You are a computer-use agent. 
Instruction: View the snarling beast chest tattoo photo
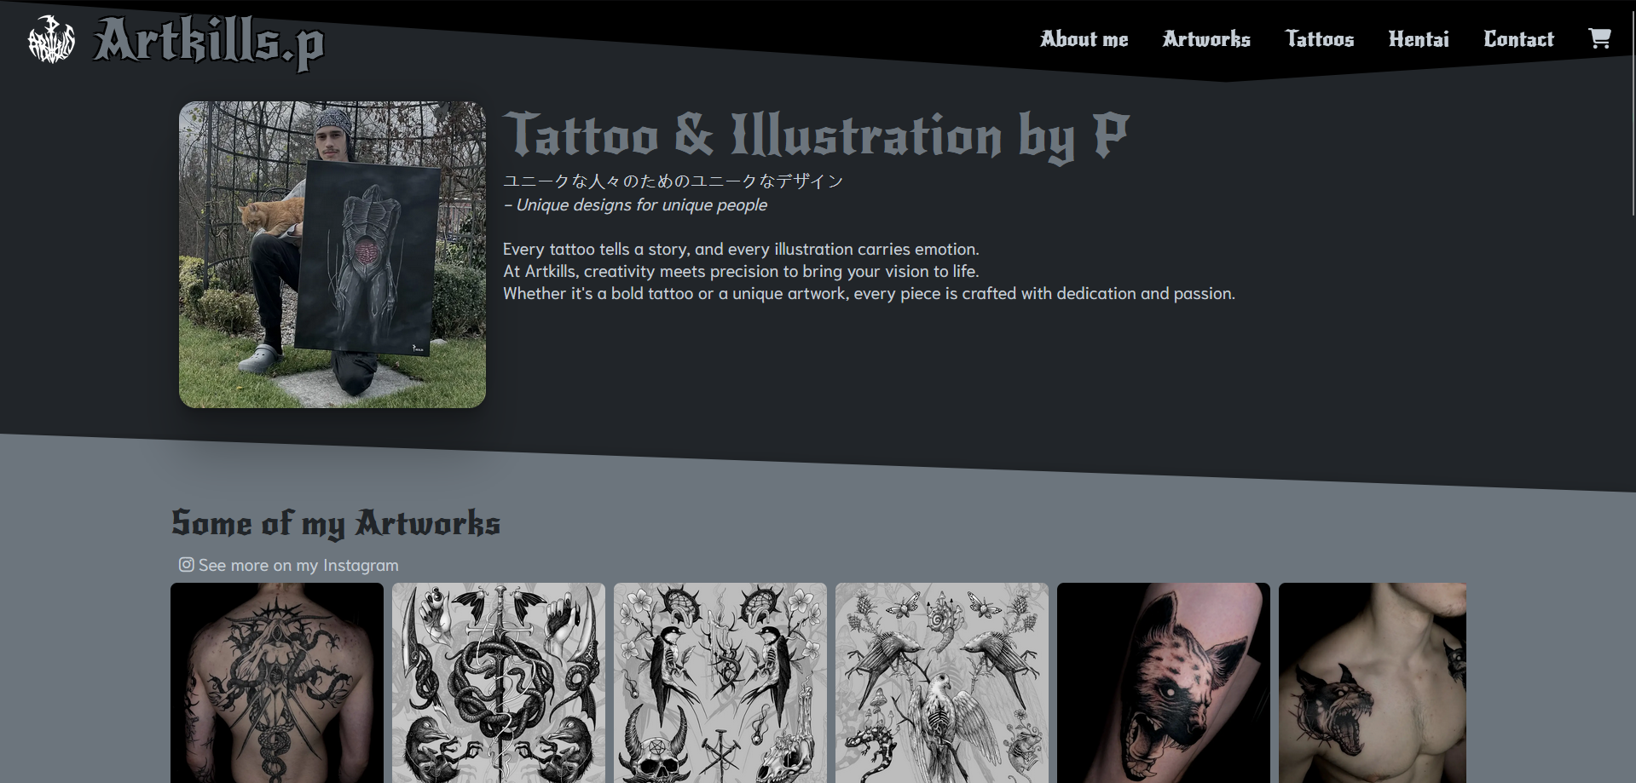(x=1373, y=682)
